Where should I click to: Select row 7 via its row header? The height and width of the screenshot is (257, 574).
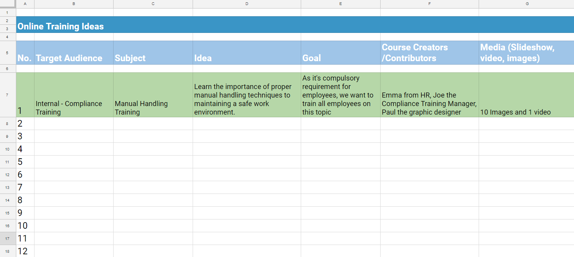8,95
